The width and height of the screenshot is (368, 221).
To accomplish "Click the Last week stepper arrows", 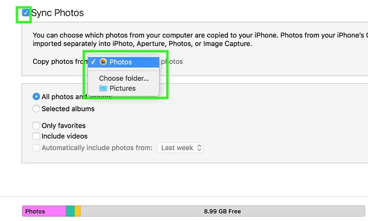I will [199, 148].
